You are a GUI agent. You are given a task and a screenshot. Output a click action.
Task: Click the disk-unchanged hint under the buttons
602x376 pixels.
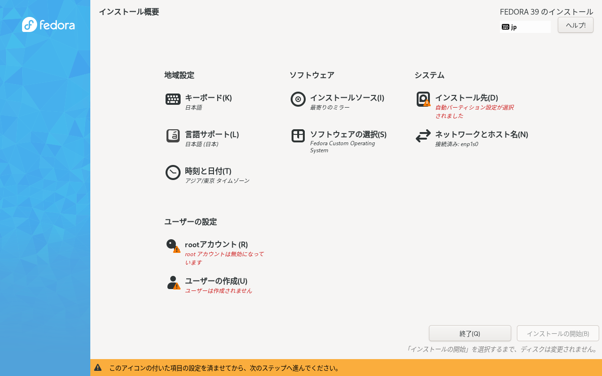coord(502,349)
